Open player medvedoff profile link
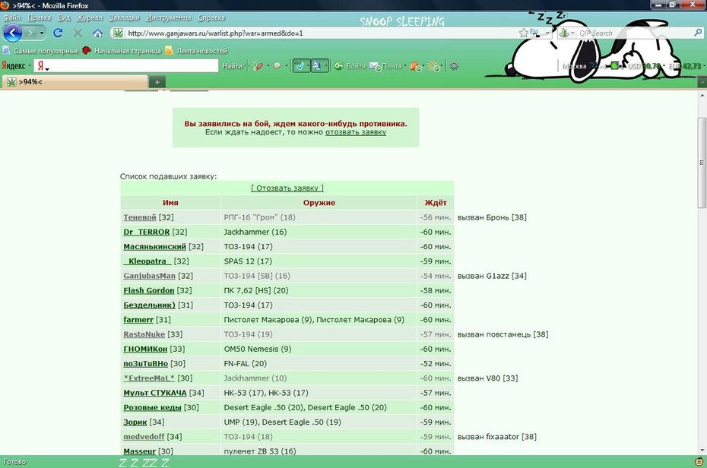Image resolution: width=707 pixels, height=468 pixels. pos(144,437)
